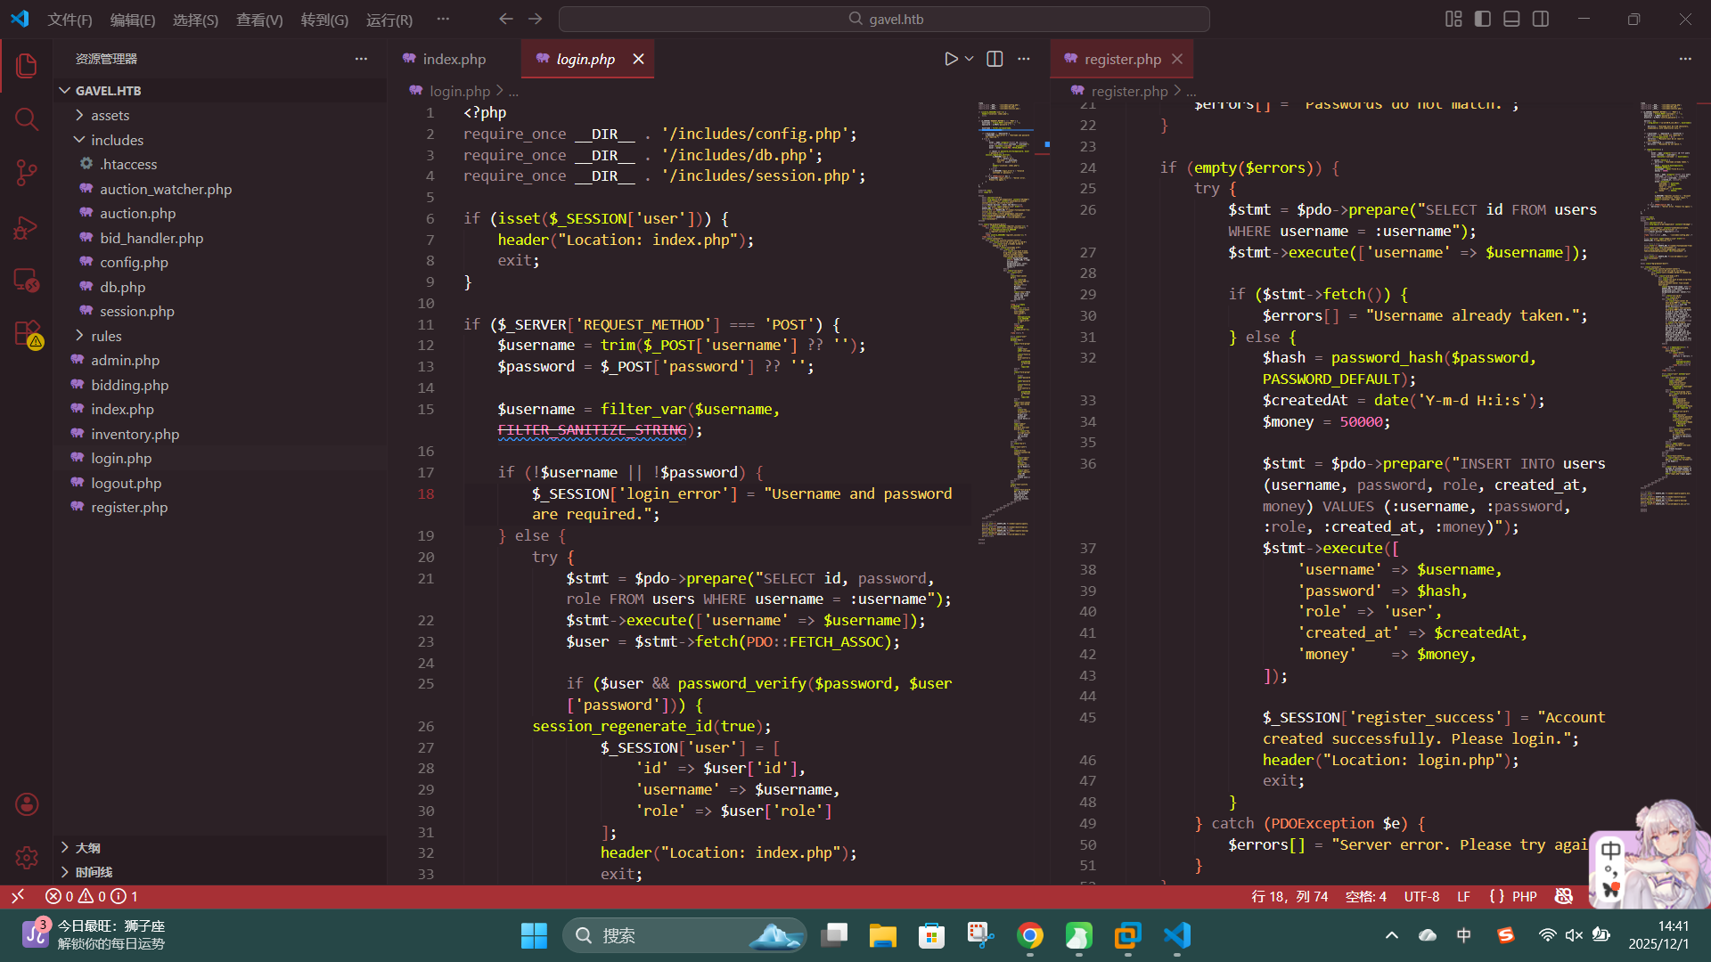Click the Run PHP file play button
Image resolution: width=1711 pixels, height=962 pixels.
951,59
